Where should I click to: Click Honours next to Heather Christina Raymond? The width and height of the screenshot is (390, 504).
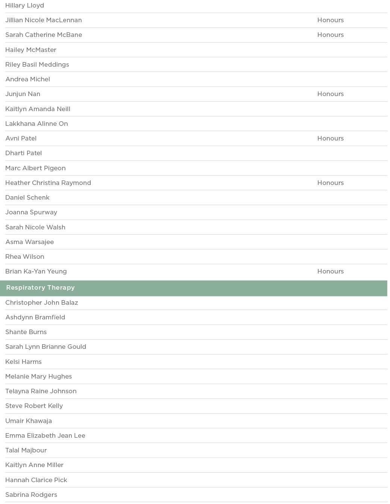330,183
